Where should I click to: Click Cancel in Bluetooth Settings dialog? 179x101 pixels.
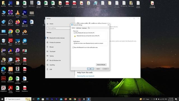(98, 69)
